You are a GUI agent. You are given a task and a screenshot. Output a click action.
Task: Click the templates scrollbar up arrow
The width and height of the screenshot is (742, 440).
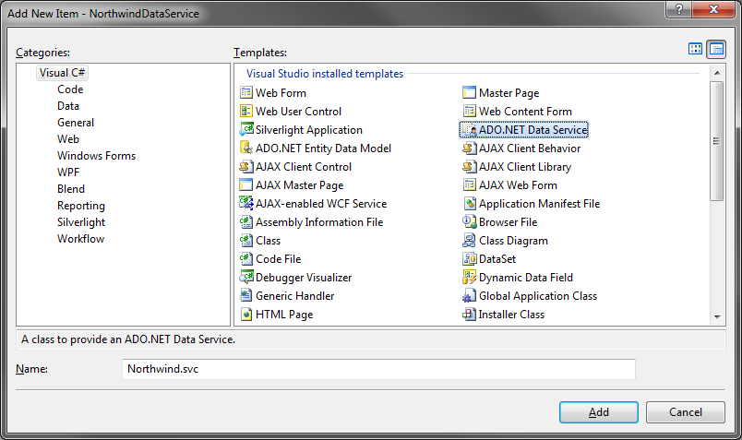click(717, 73)
